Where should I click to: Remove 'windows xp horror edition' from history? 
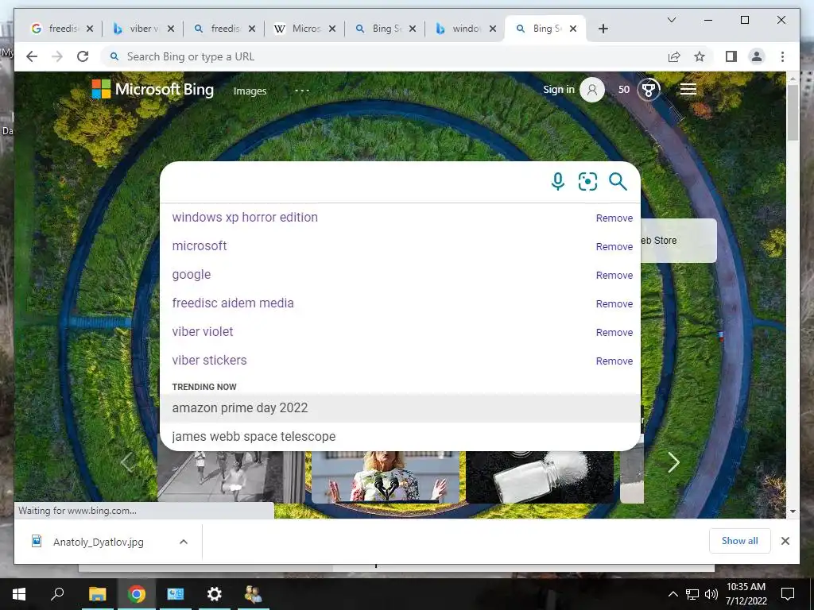pyautogui.click(x=614, y=218)
